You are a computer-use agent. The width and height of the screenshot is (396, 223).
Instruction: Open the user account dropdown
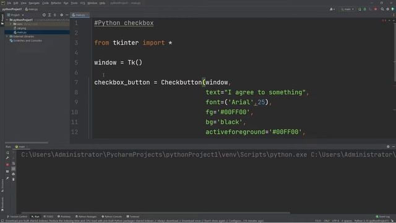point(332,9)
